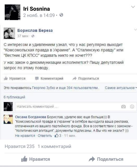Image resolution: width=137 pixels, height=167 pixels.
Task: Open the chevron menu on Iri Sosnina's post
Action: 133,7
